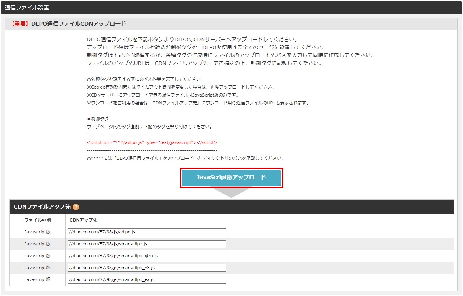The width and height of the screenshot is (463, 296).
Task: Click the line starting アップロード後はファイルを読込む
Action: 206,47
